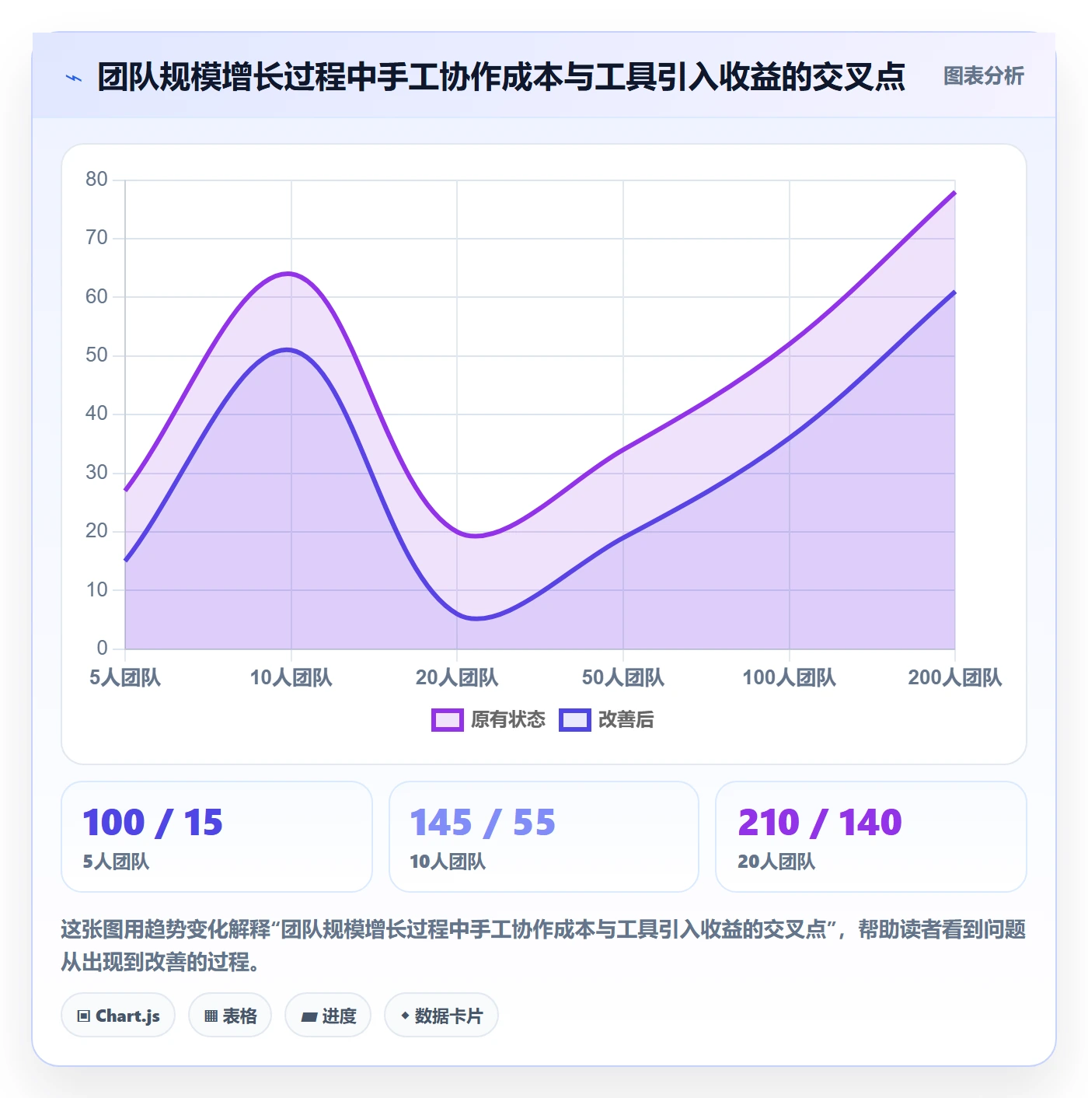The height and width of the screenshot is (1098, 1088).
Task: Click the 改善后 peak at 10人团队
Action: point(290,350)
